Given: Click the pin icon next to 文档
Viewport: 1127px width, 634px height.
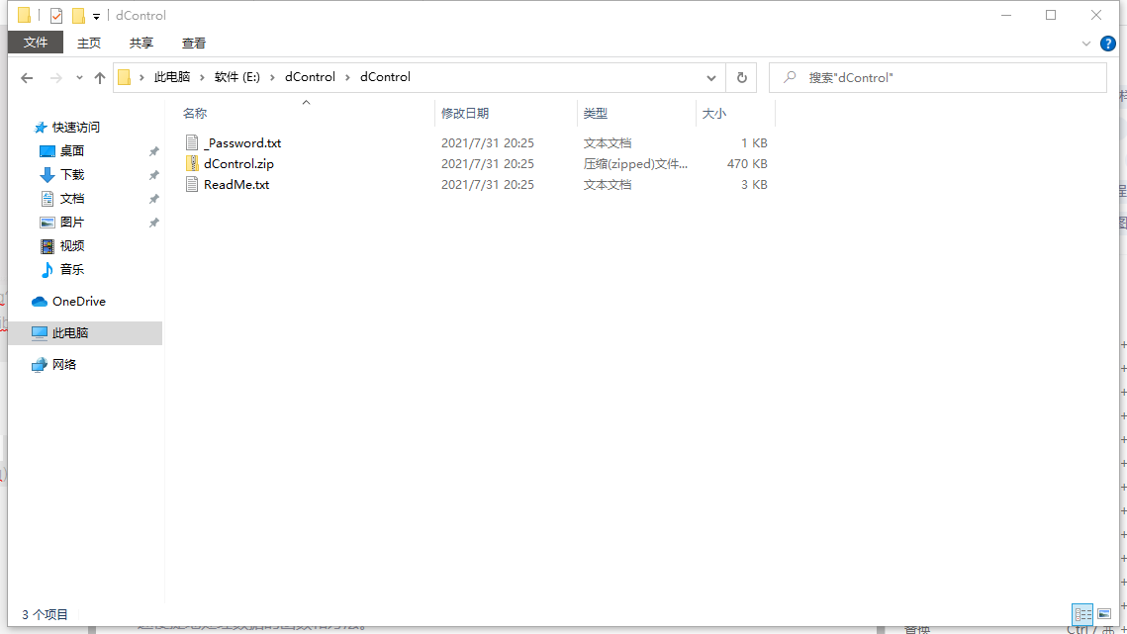Looking at the screenshot, I should (x=153, y=199).
